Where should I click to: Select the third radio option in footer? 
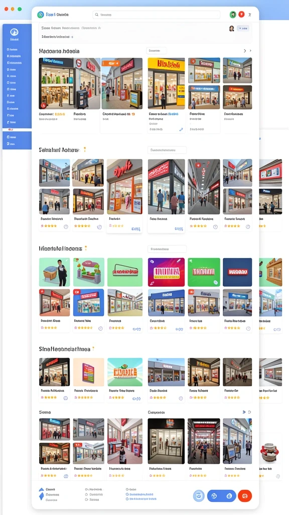pos(86,499)
